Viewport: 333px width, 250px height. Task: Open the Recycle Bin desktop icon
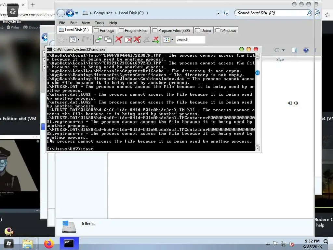coord(13,13)
